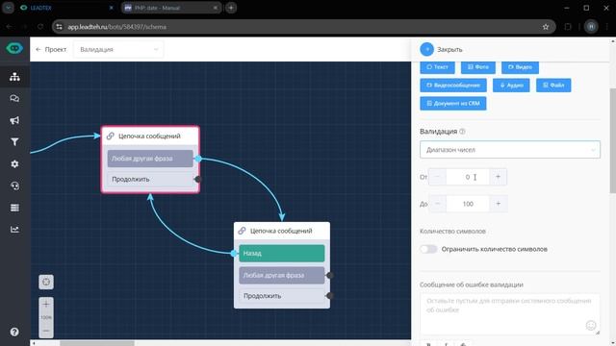Add a Файл message block
616x346 pixels.
coord(553,86)
